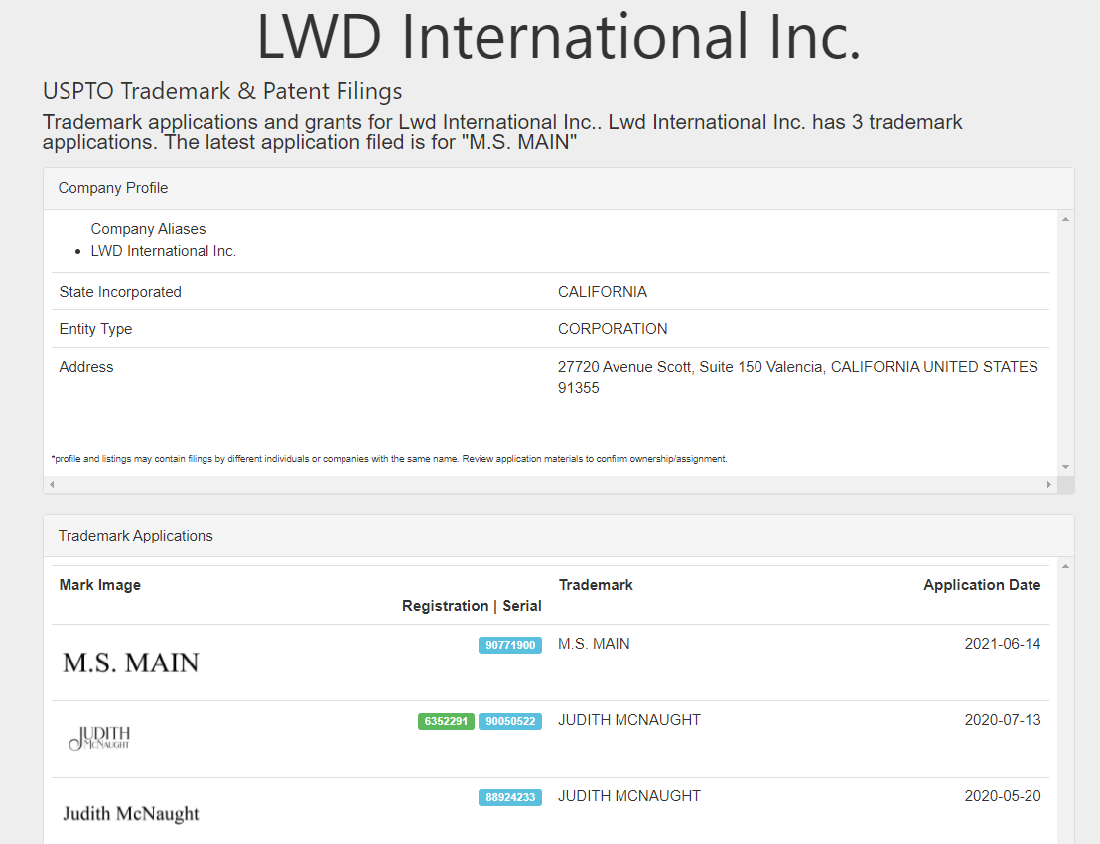Click the Company Profile panel header
1100x844 pixels.
point(558,188)
